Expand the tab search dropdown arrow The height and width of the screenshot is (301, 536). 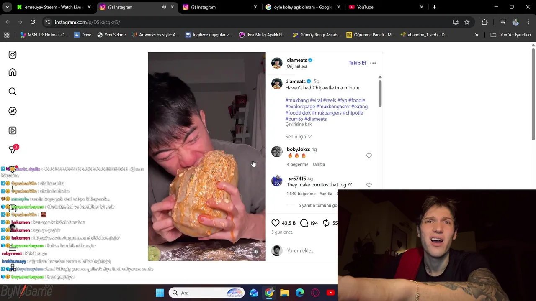pyautogui.click(x=7, y=7)
